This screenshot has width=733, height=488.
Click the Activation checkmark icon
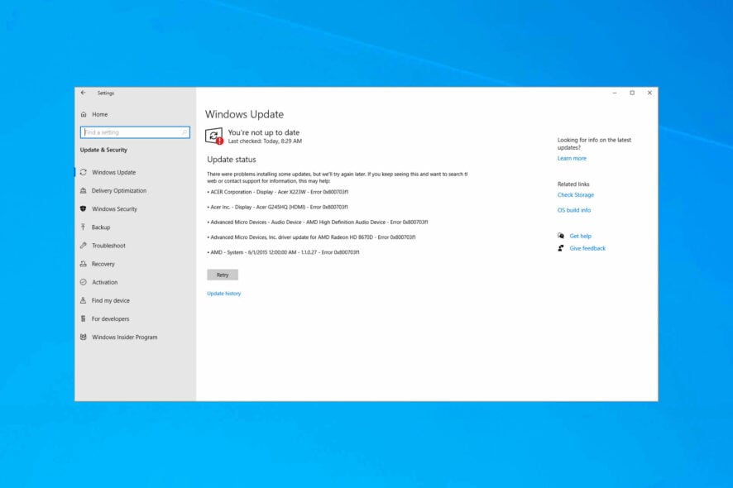[84, 282]
